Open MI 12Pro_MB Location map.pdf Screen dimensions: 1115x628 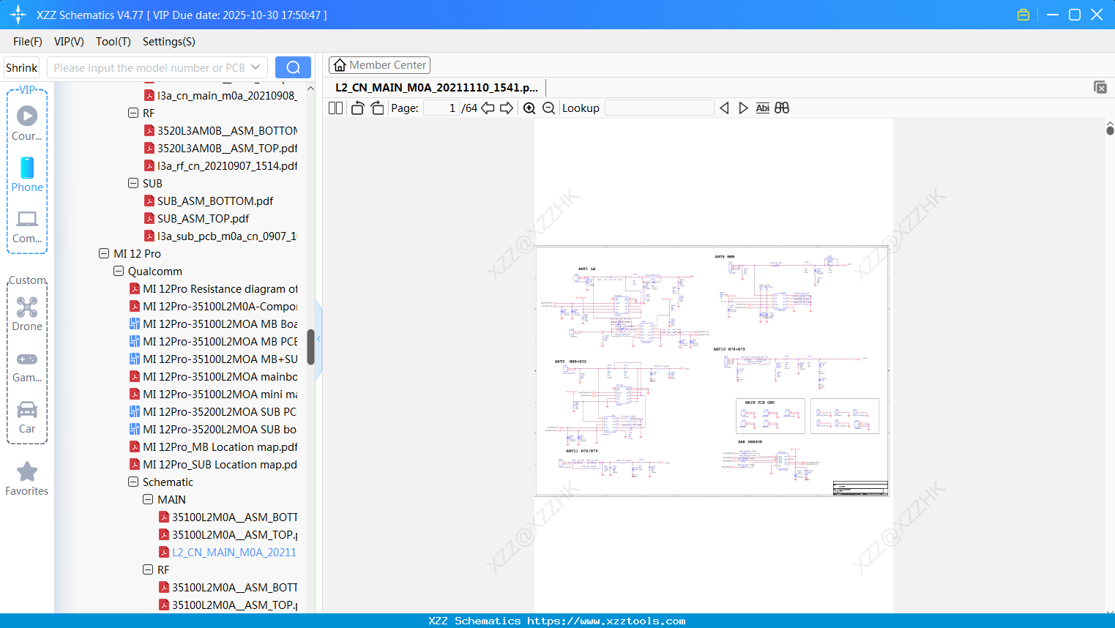click(x=214, y=446)
